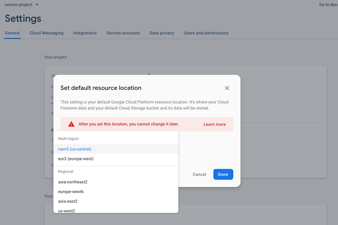The image size is (338, 225).
Task: Open the Learn more link
Action: 215,124
